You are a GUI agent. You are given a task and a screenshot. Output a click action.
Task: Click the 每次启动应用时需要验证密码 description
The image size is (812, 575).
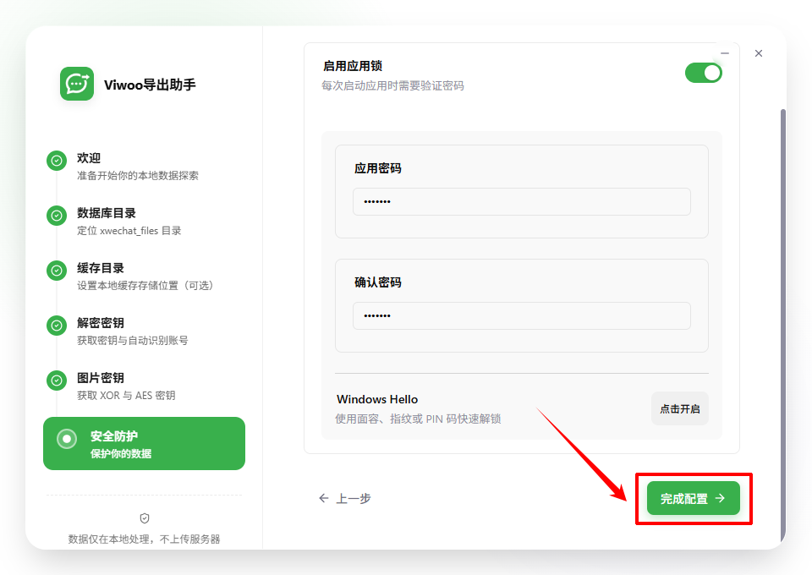pos(392,86)
